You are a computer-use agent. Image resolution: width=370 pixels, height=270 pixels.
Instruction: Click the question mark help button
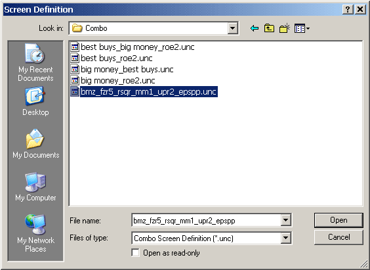(x=348, y=9)
